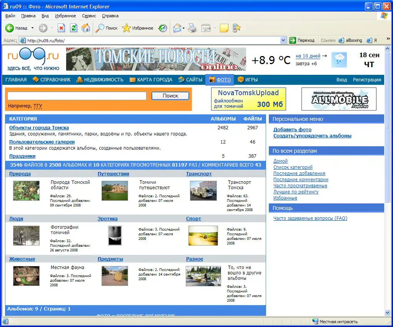Viewport: 393px width, 327px height.
Task: Go to the browser Home page icon
Action: pyautogui.click(x=86, y=28)
